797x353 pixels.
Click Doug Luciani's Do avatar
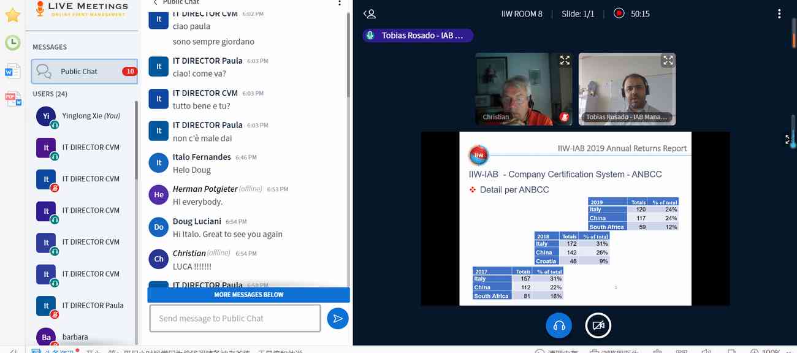pyautogui.click(x=159, y=227)
